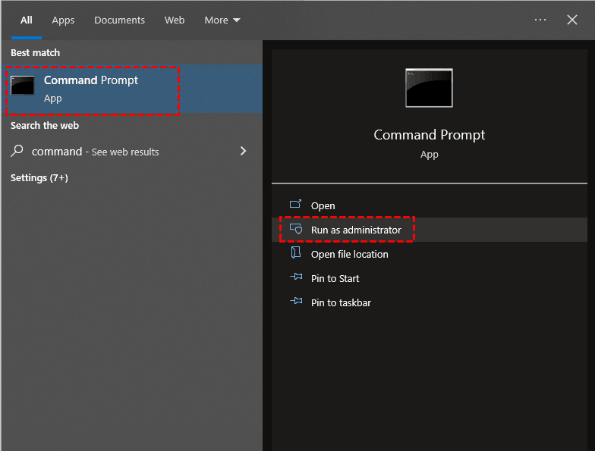
Task: Choose the Pin to taskbar option
Action: (x=341, y=302)
